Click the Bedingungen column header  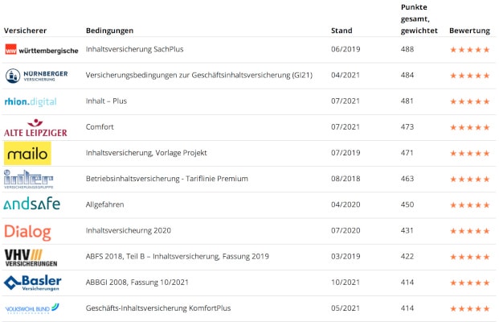click(109, 31)
